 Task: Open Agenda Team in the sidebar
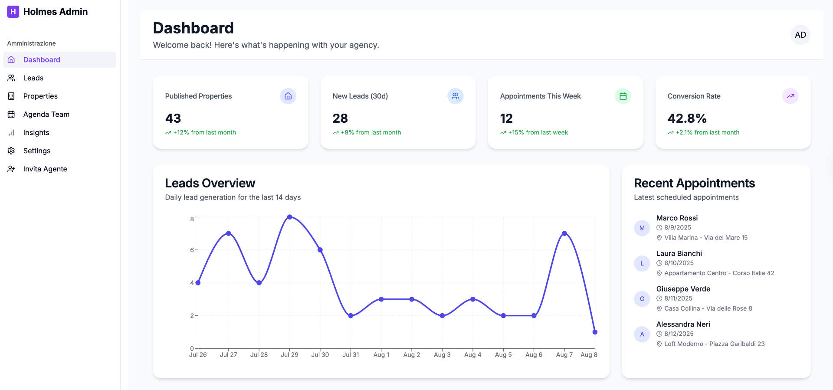(x=46, y=115)
